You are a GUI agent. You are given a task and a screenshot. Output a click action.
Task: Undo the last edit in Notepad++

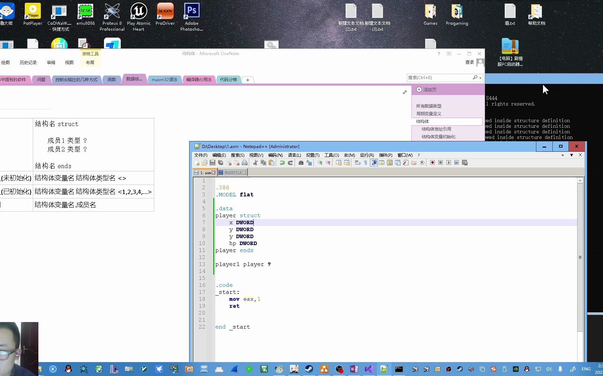(x=282, y=163)
